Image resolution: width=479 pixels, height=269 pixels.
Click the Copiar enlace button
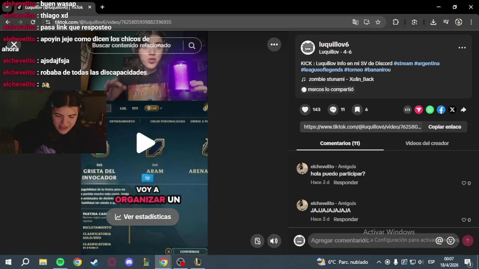tap(445, 127)
